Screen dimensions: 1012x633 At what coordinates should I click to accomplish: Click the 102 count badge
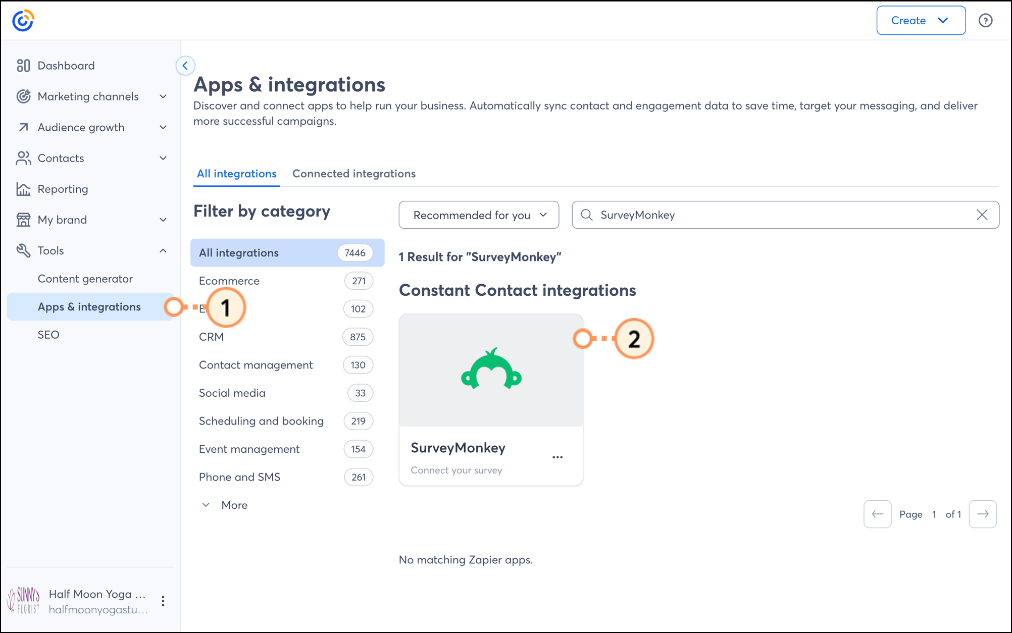[x=358, y=309]
